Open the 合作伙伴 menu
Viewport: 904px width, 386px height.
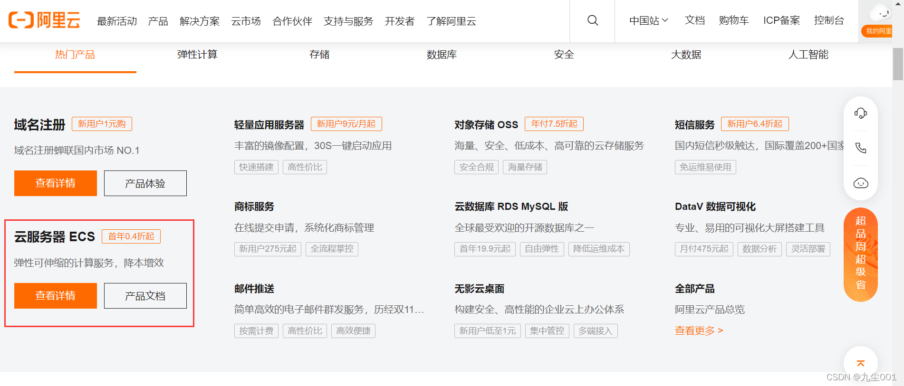click(x=292, y=21)
